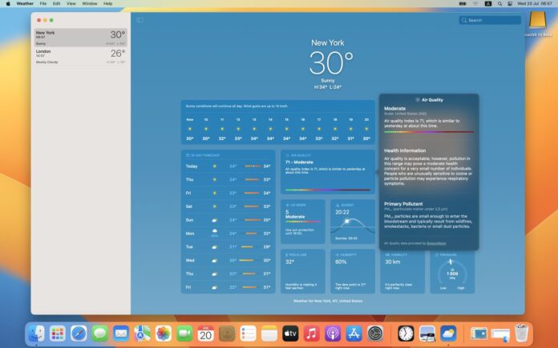
Task: Open the Humidity 60% tile
Action: pos(353,271)
